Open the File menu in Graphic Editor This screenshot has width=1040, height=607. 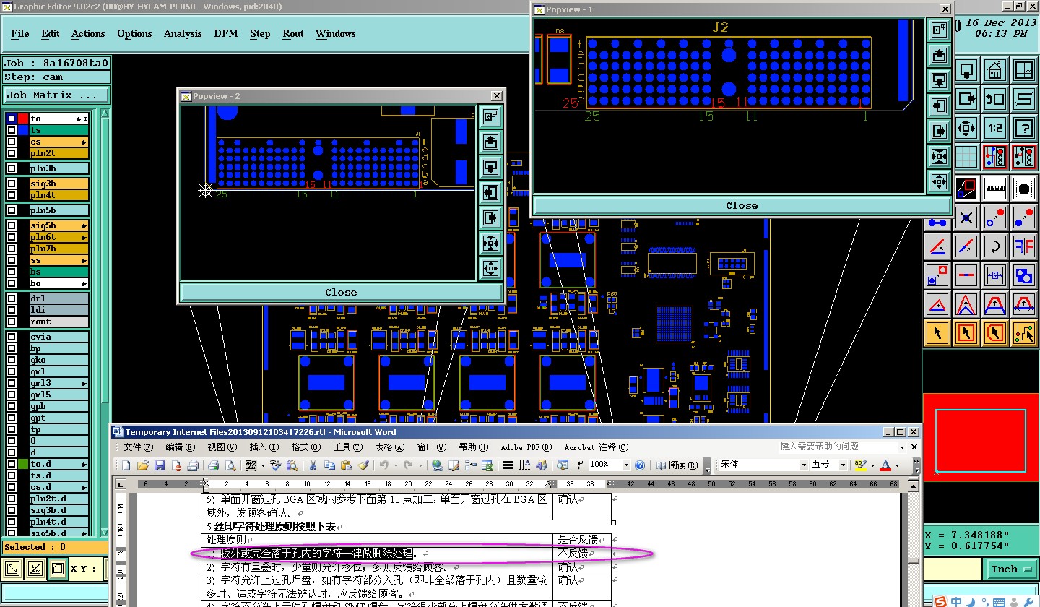tap(20, 33)
